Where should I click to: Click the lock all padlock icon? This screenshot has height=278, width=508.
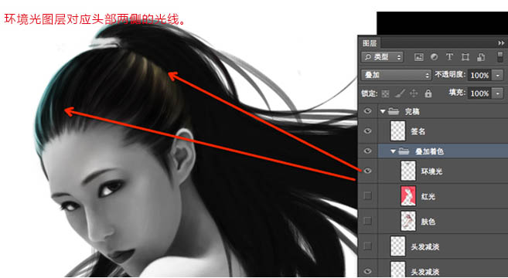(428, 94)
